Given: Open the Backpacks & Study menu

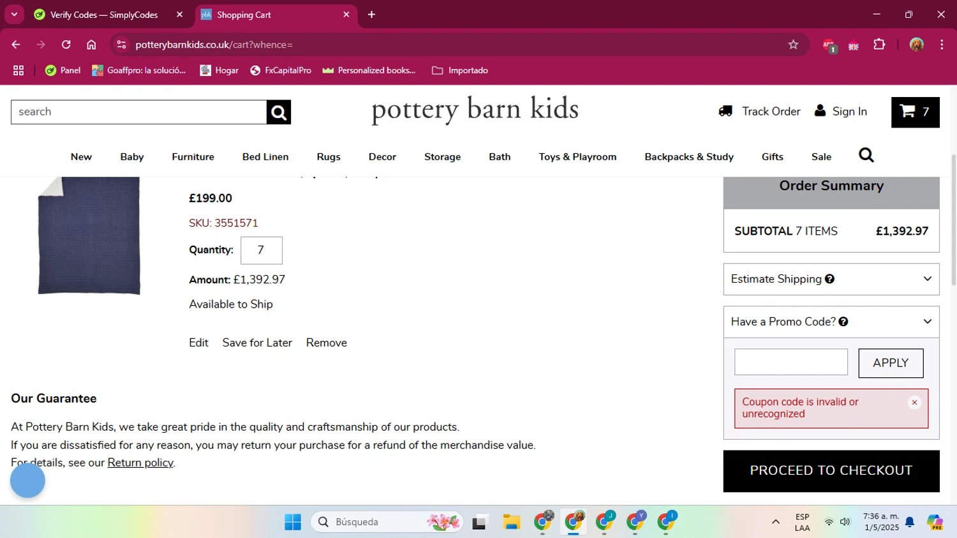Looking at the screenshot, I should pos(689,157).
